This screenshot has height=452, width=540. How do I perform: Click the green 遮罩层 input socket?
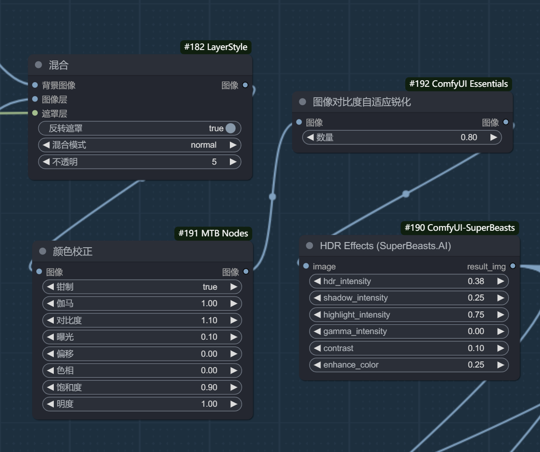pos(35,113)
